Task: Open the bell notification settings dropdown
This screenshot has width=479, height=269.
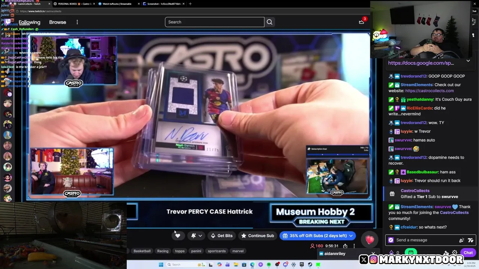Action: 196,236
